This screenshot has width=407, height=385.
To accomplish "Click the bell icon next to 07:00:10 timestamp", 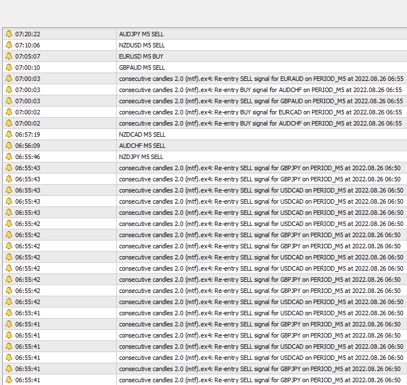I will click(9, 68).
